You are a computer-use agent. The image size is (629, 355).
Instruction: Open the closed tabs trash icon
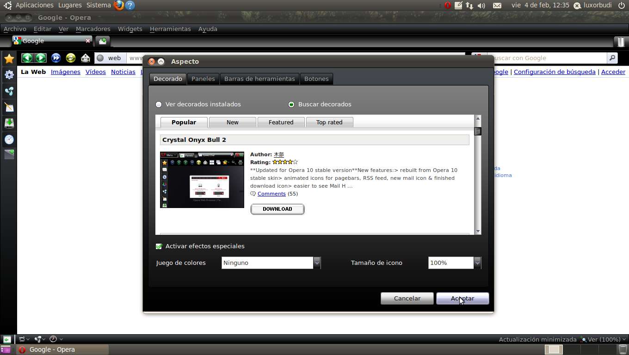point(620,41)
